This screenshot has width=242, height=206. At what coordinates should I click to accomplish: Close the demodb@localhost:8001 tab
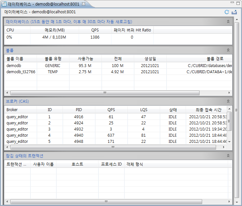[84, 4]
